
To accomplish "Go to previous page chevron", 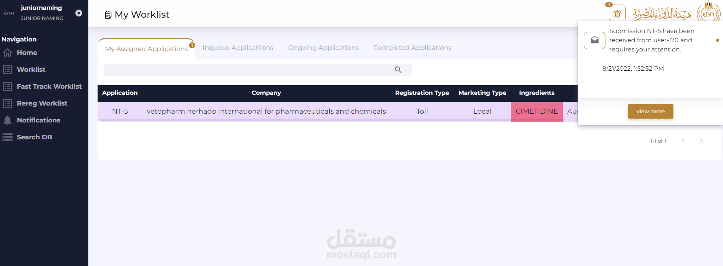I will [683, 141].
